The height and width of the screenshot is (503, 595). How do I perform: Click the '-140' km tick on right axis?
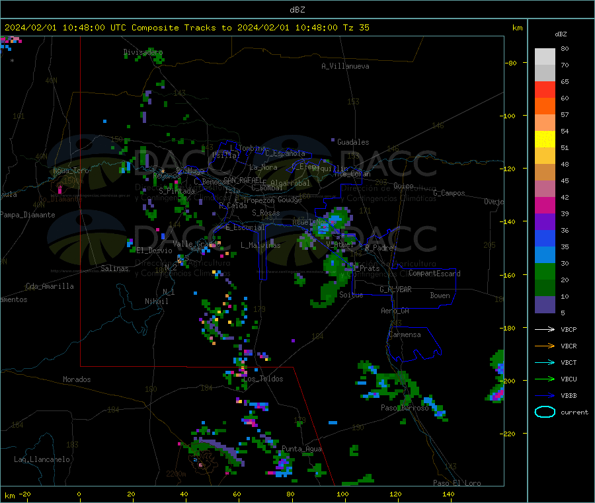(x=509, y=221)
